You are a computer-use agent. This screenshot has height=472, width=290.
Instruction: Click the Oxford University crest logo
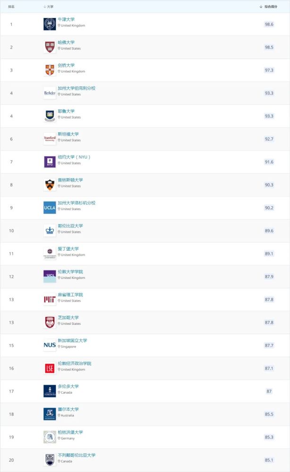tap(50, 24)
